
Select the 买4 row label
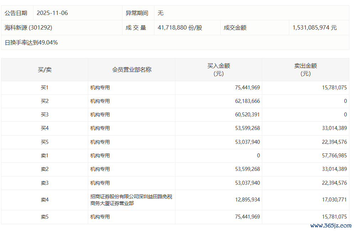[45, 128]
